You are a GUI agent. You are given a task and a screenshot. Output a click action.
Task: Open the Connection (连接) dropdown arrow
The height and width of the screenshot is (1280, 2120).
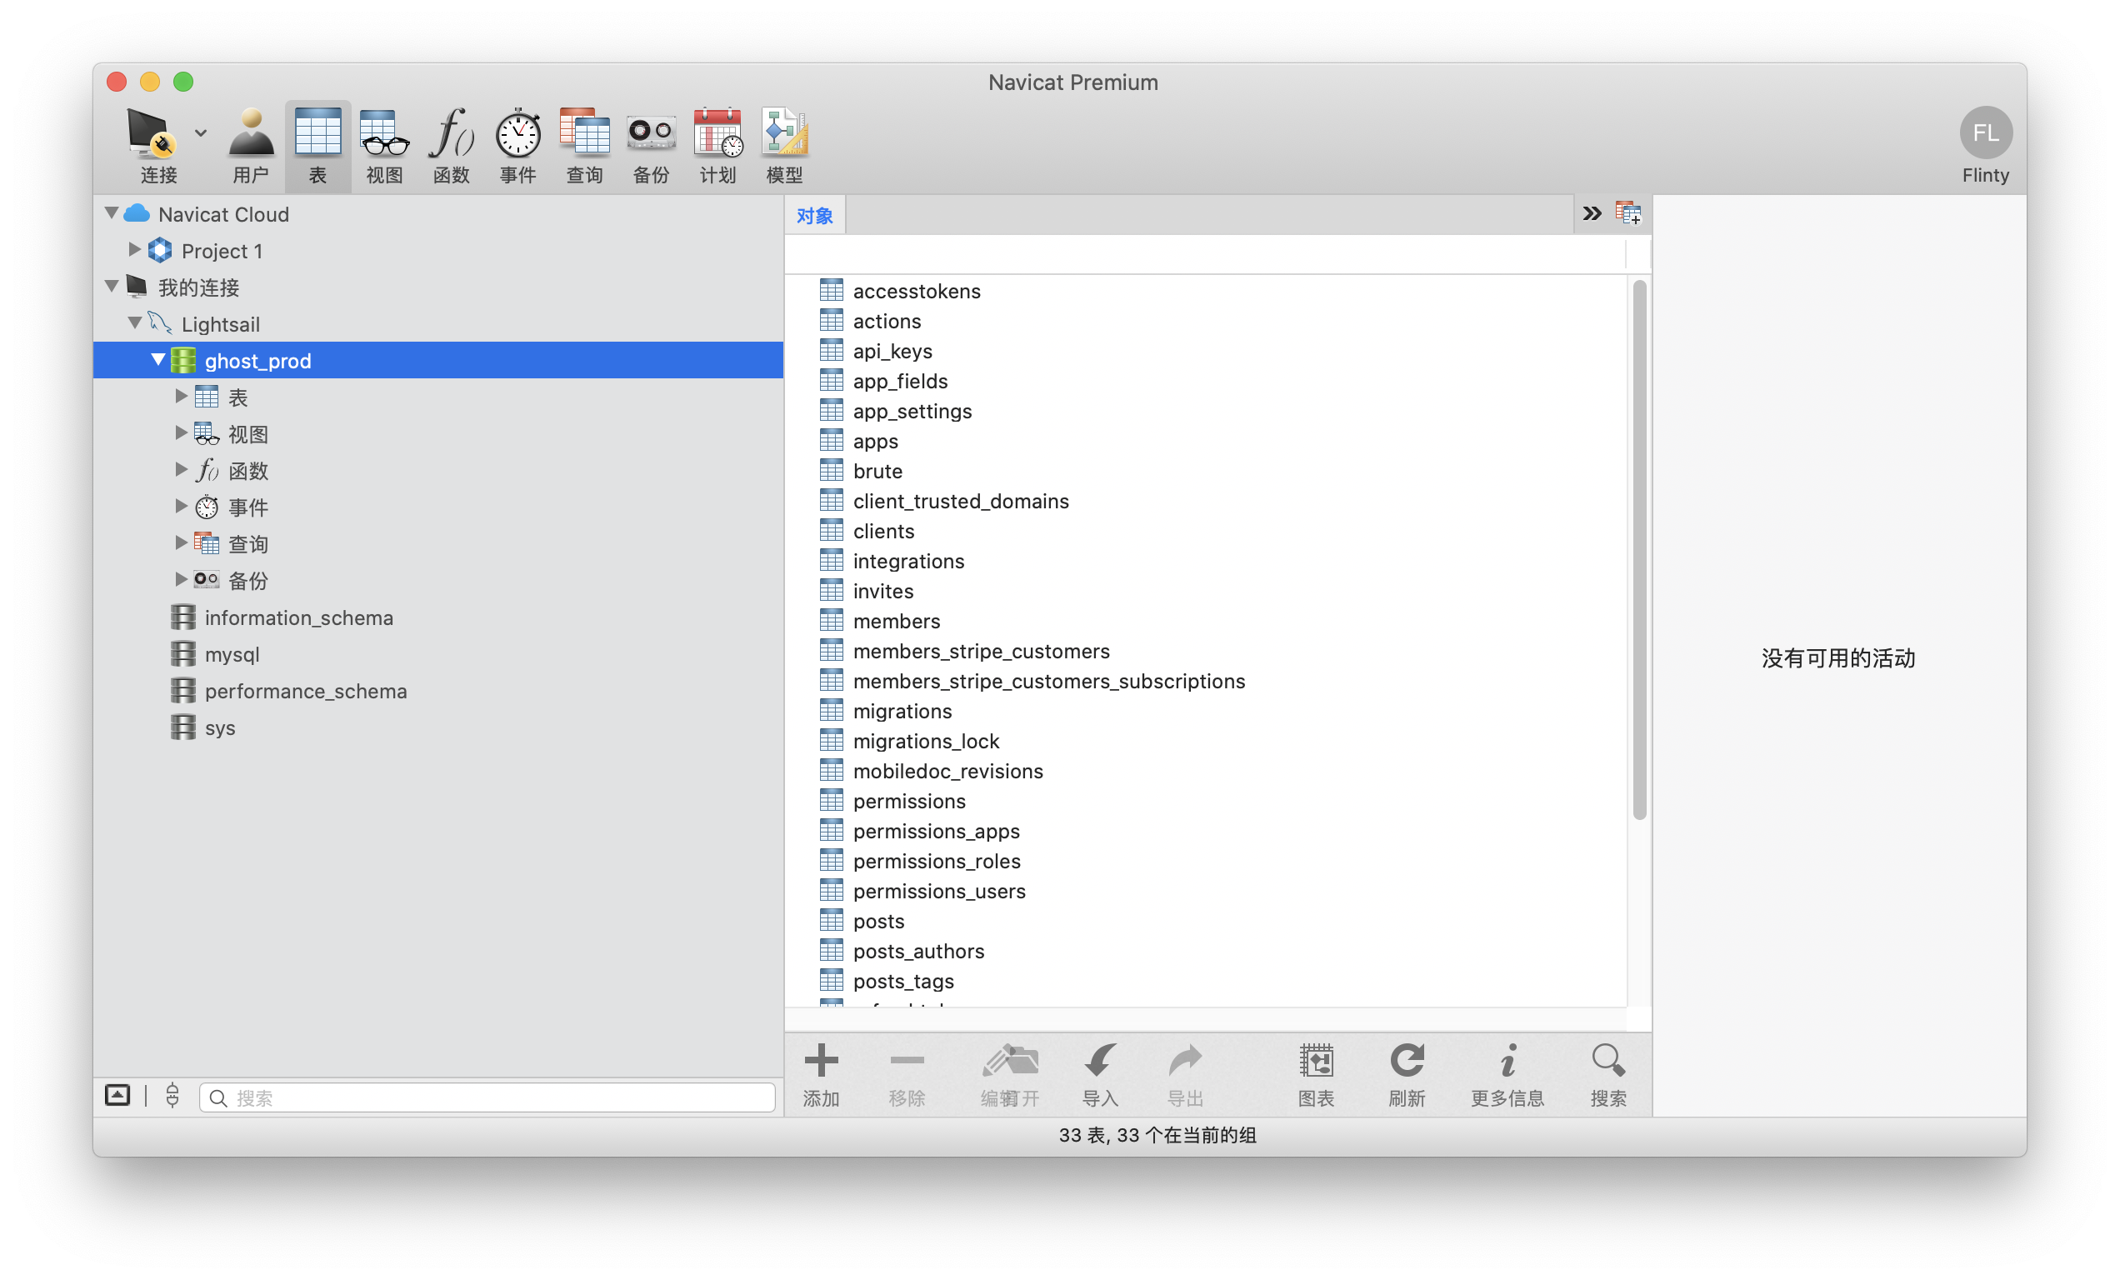pos(201,133)
